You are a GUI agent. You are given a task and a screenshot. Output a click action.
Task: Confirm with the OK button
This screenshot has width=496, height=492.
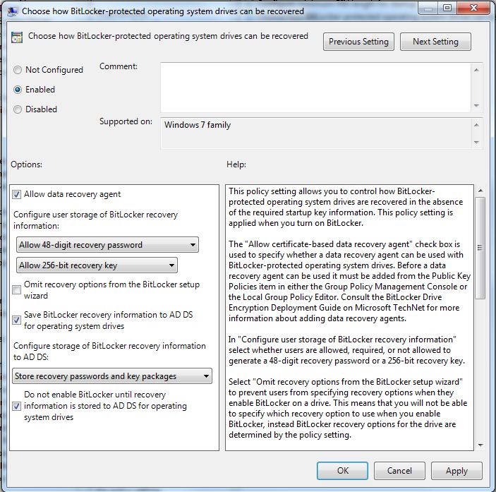(343, 471)
